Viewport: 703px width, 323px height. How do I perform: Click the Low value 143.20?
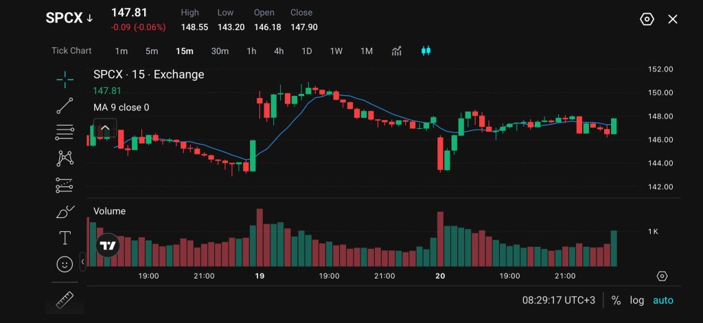(x=231, y=27)
